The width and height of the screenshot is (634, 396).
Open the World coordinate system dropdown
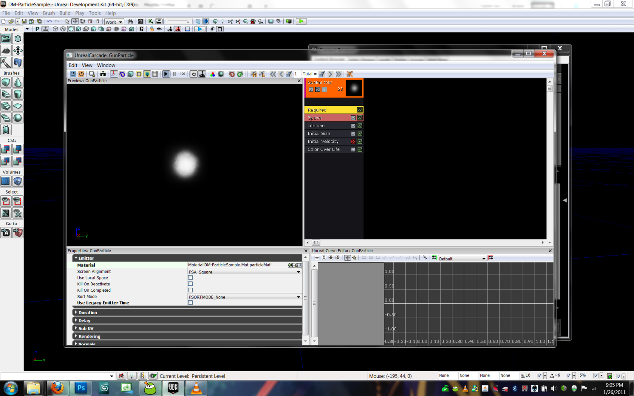(x=114, y=22)
